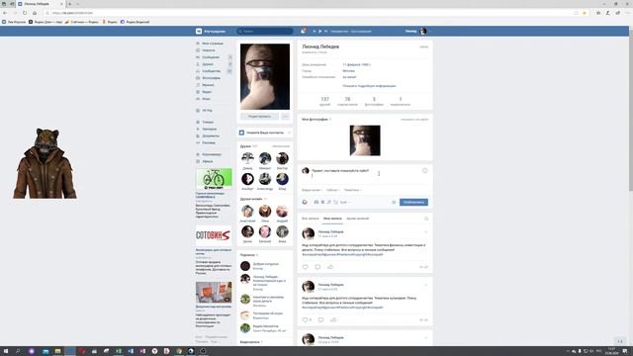Reload the page with browser refresh button
The width and height of the screenshot is (633, 356).
point(25,13)
